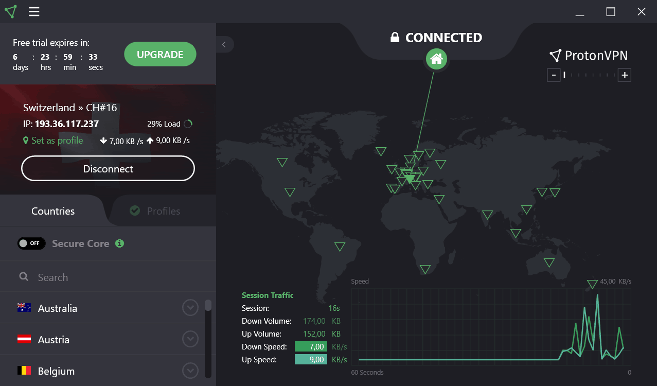Click the ProtonVPN logo in the title bar
657x386 pixels.
[11, 11]
